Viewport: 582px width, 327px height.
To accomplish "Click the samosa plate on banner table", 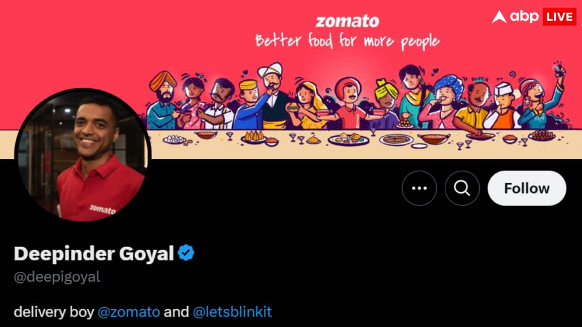I will point(254,138).
